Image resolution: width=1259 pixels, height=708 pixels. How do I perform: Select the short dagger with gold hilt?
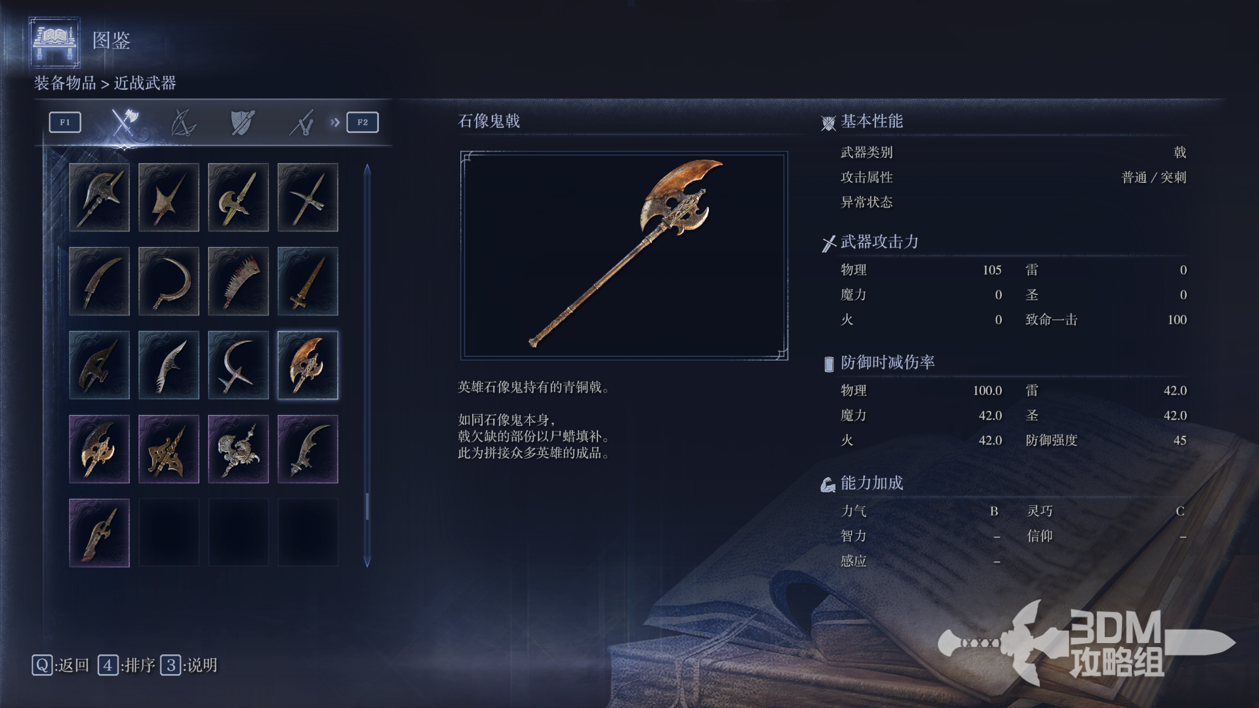pos(308,281)
